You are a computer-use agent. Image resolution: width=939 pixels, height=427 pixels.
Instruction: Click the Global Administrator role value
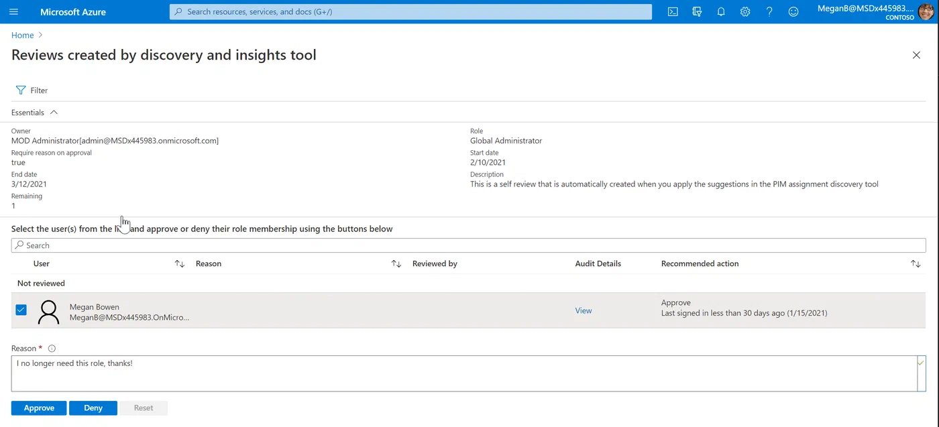point(506,141)
